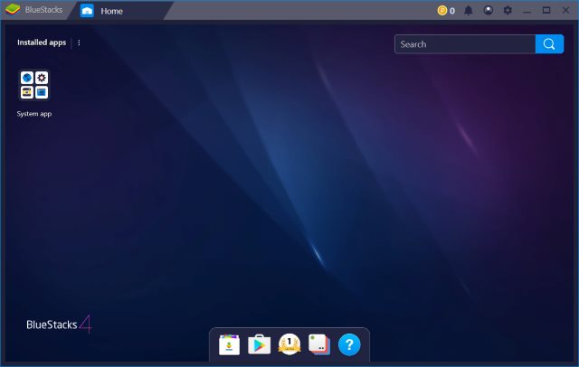The height and width of the screenshot is (367, 579).
Task: Click the Installed apps heading
Action: click(42, 42)
